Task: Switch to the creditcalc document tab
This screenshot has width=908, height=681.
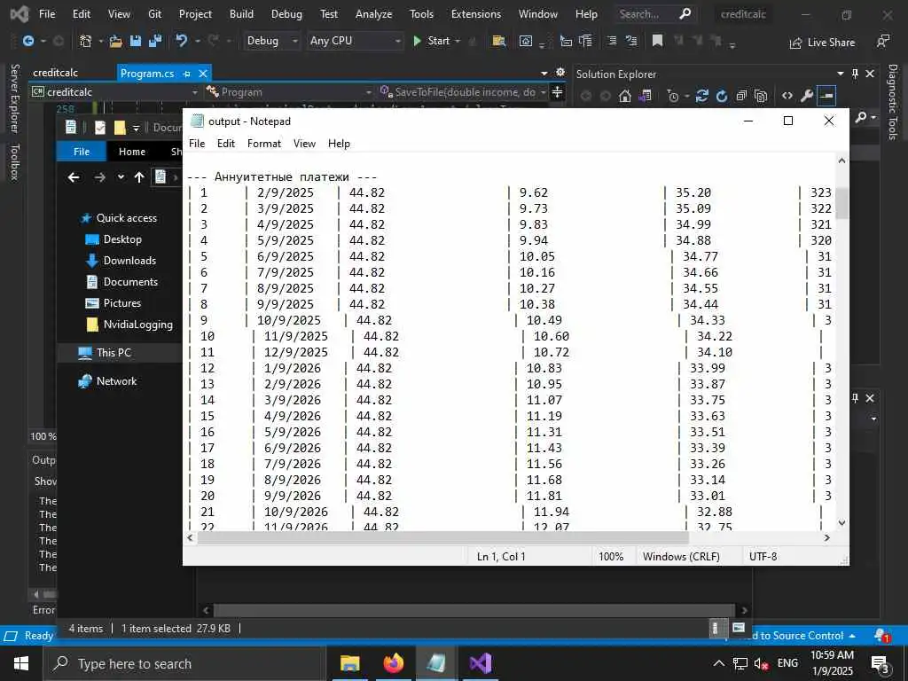Action: 56,73
